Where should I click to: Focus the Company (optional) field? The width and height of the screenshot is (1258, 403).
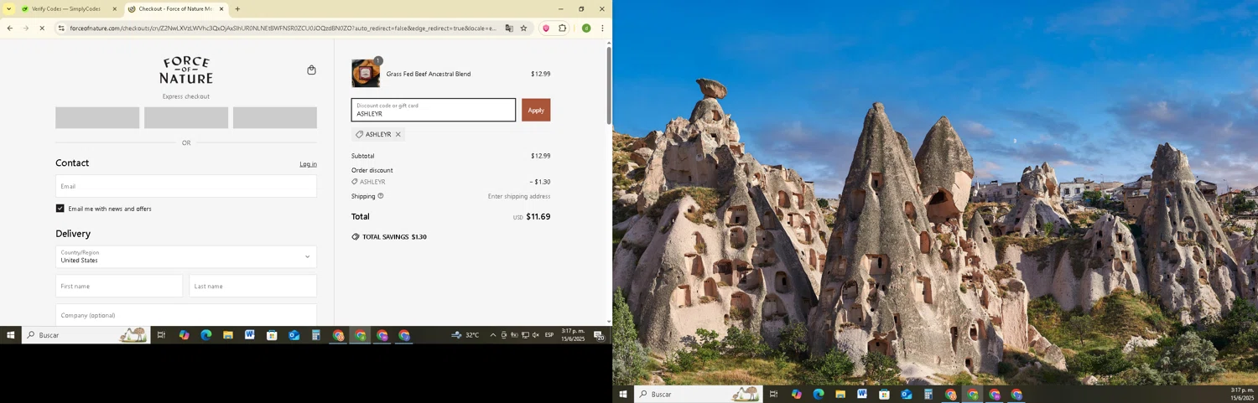pyautogui.click(x=186, y=315)
